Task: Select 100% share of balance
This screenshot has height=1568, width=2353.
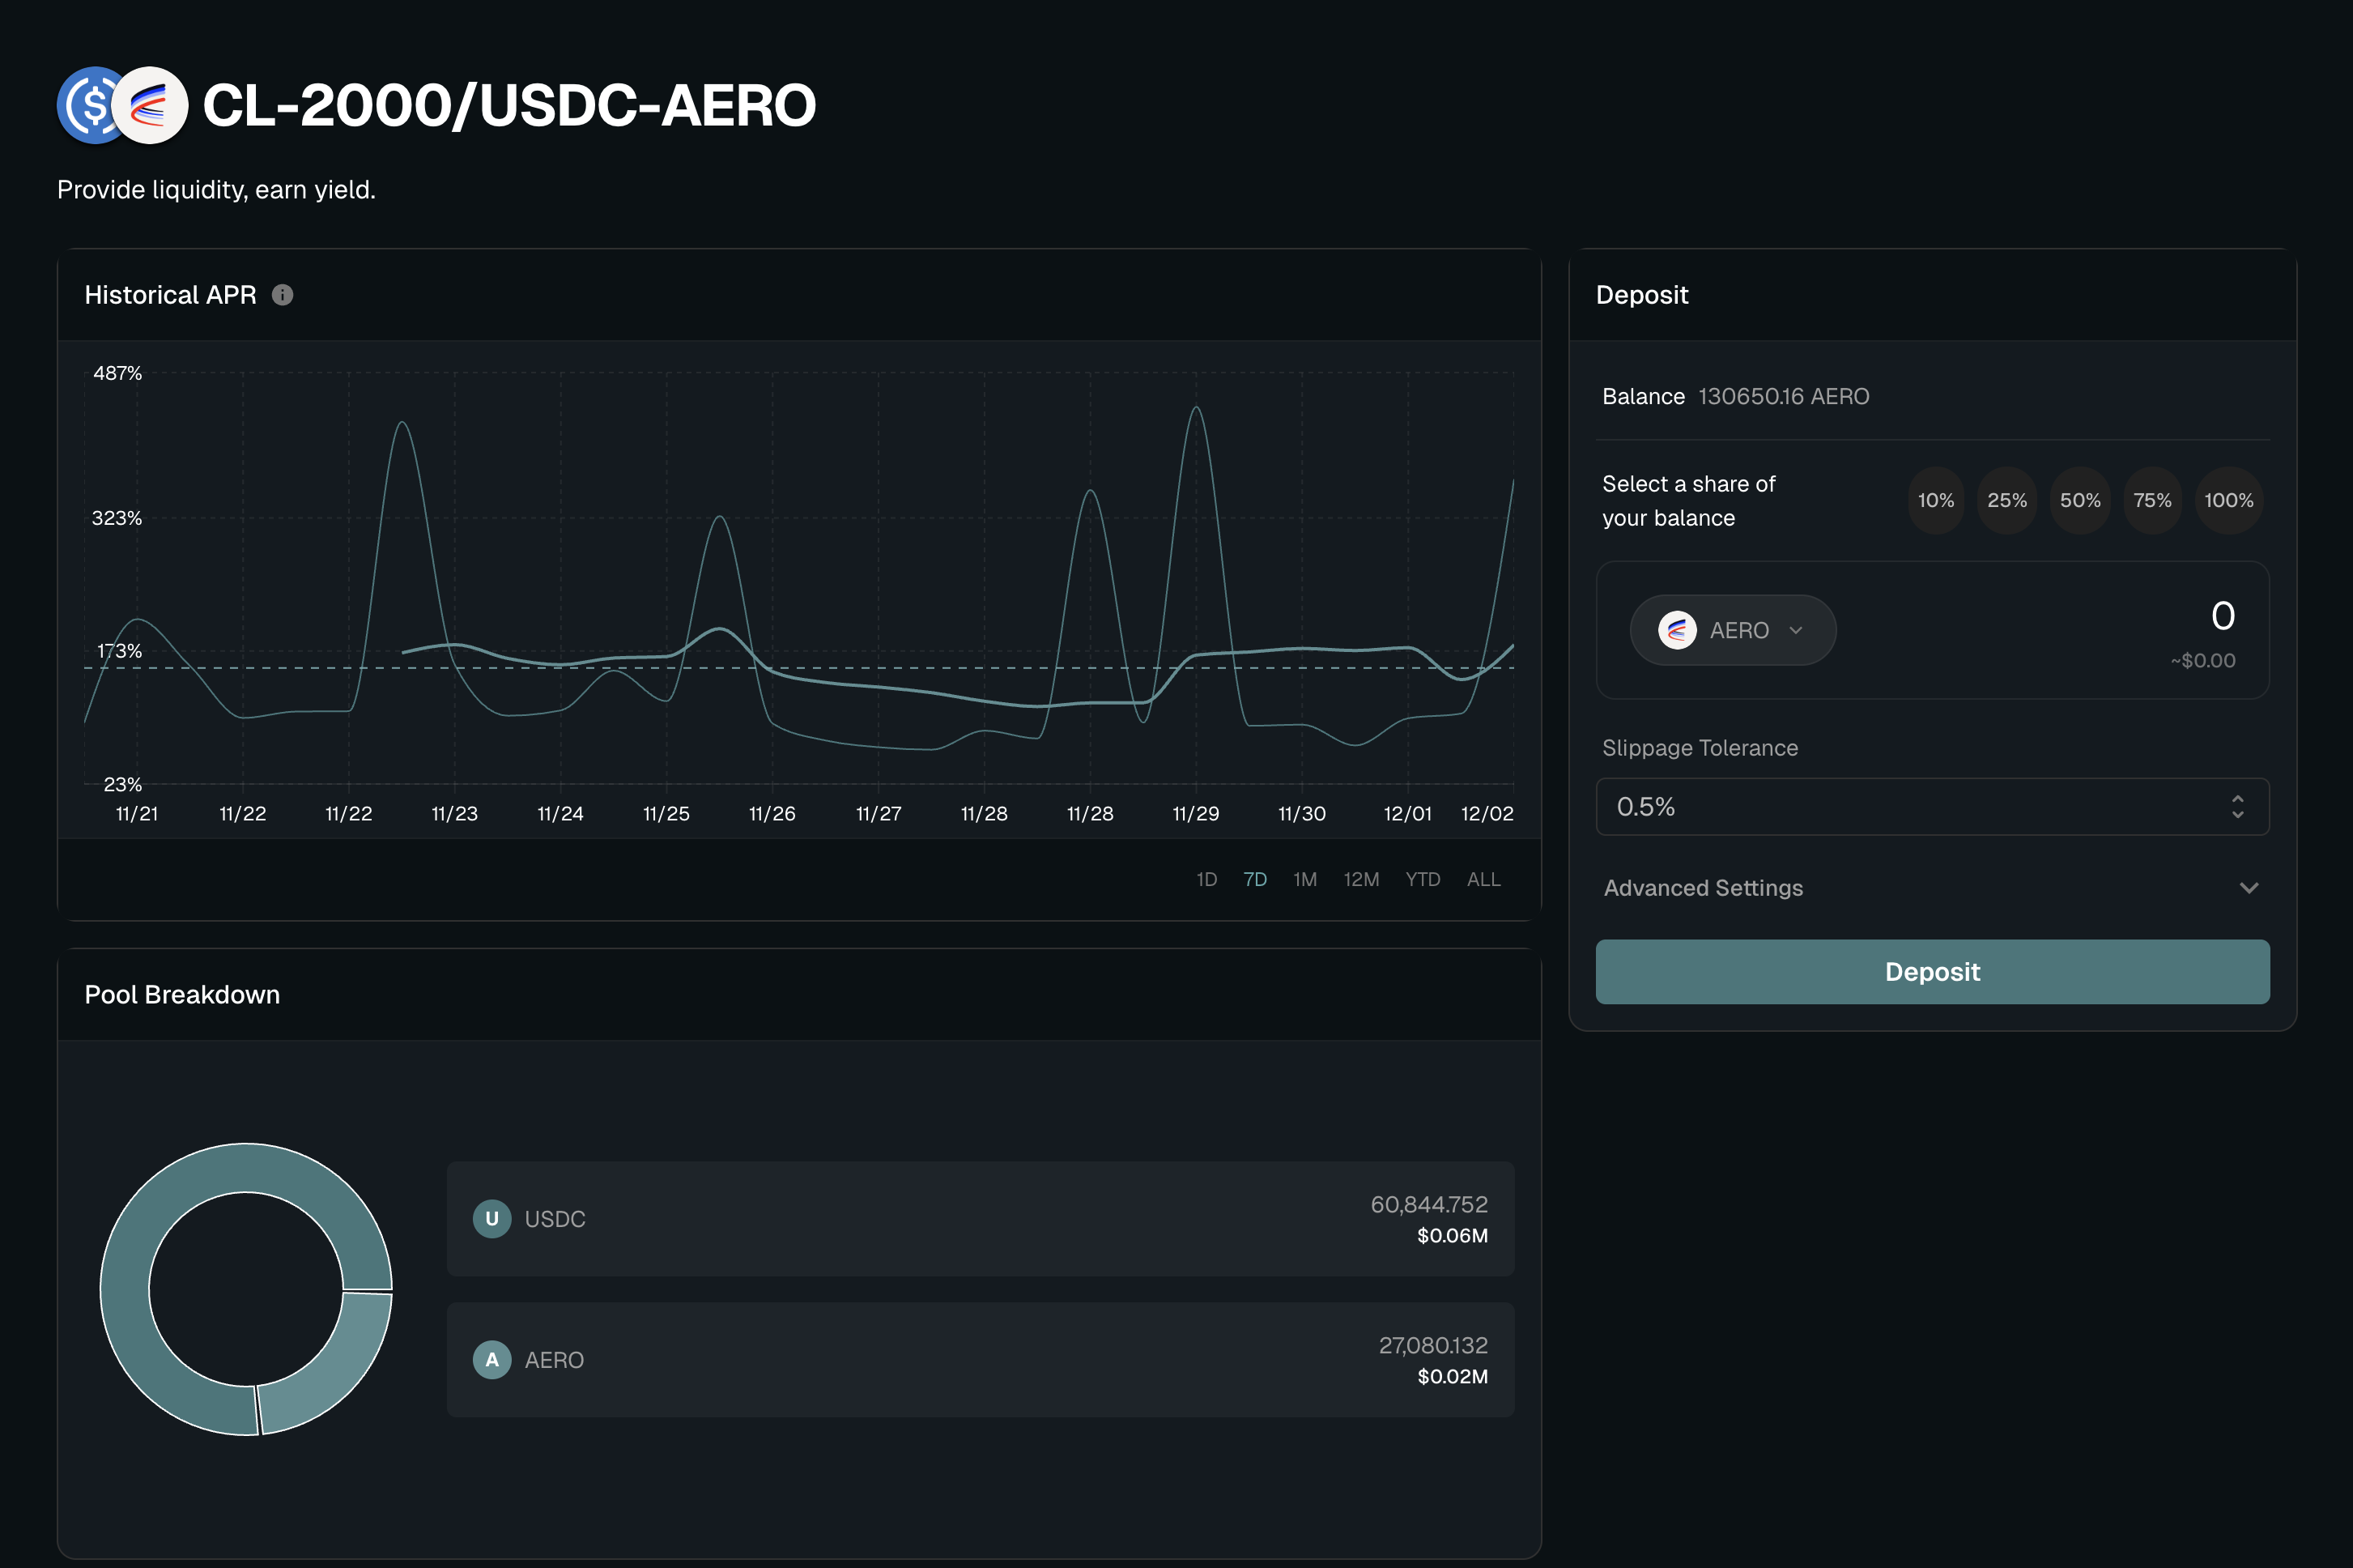Action: pos(2228,501)
